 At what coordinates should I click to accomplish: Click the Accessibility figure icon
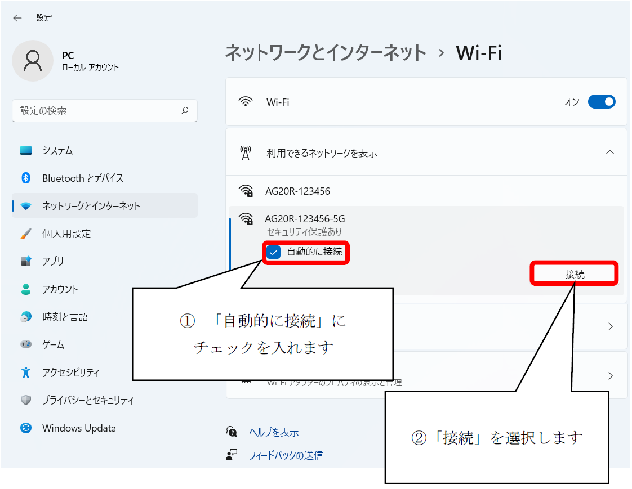pos(26,373)
